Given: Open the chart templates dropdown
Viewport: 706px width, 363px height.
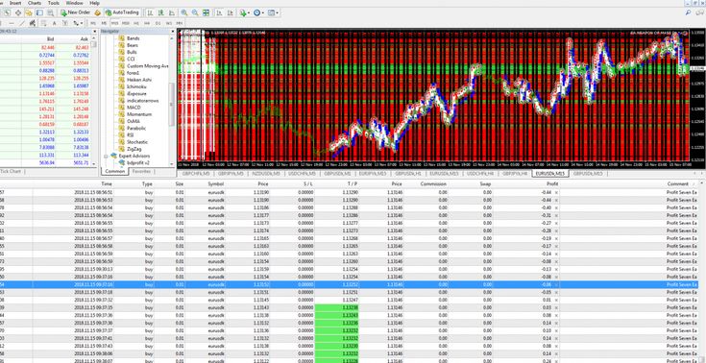Looking at the screenshot, I should (274, 12).
